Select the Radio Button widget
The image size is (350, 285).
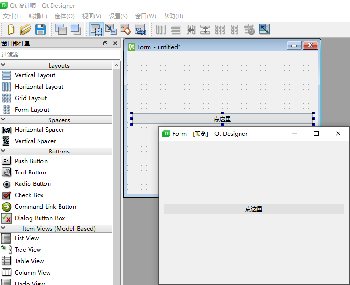point(57,184)
